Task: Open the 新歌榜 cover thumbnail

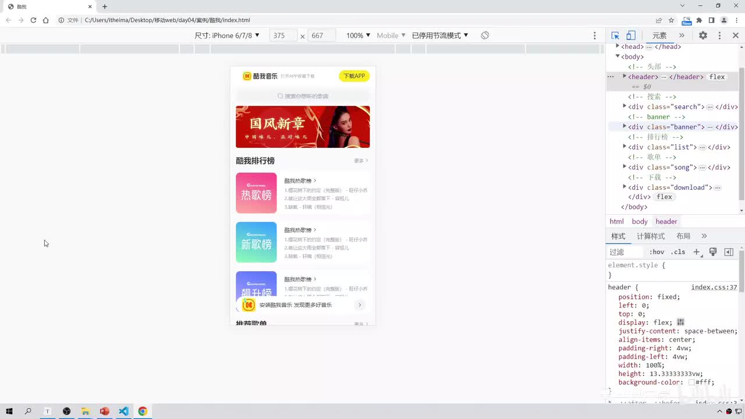Action: tap(256, 242)
